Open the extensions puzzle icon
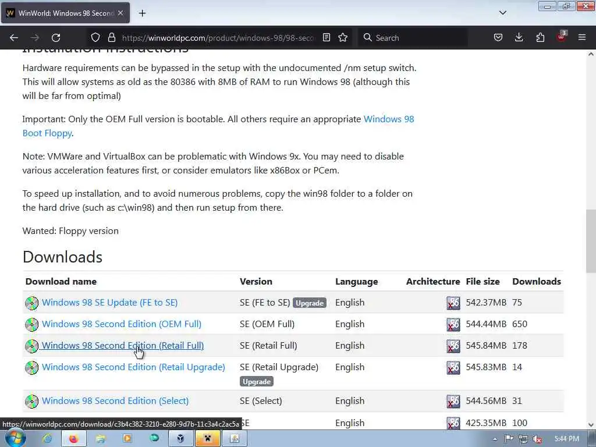Viewport: 596px width, 447px height. click(x=540, y=37)
